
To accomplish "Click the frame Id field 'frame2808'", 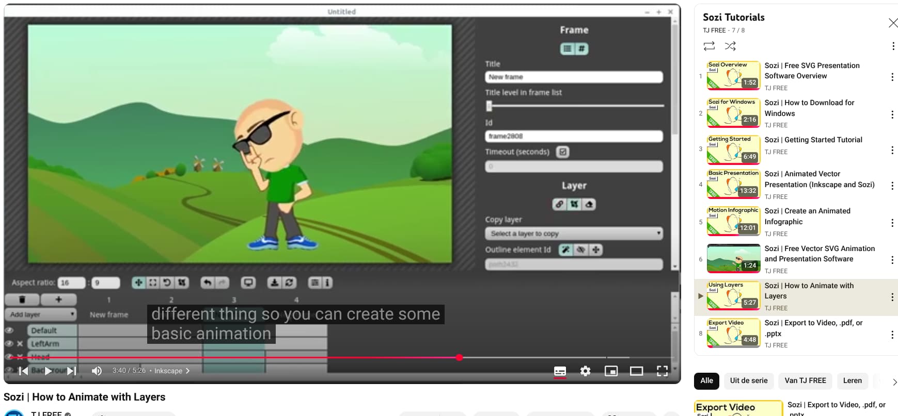I will 574,136.
